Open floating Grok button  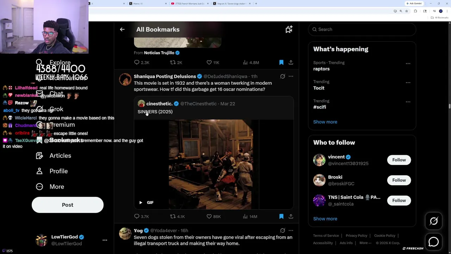click(x=434, y=221)
